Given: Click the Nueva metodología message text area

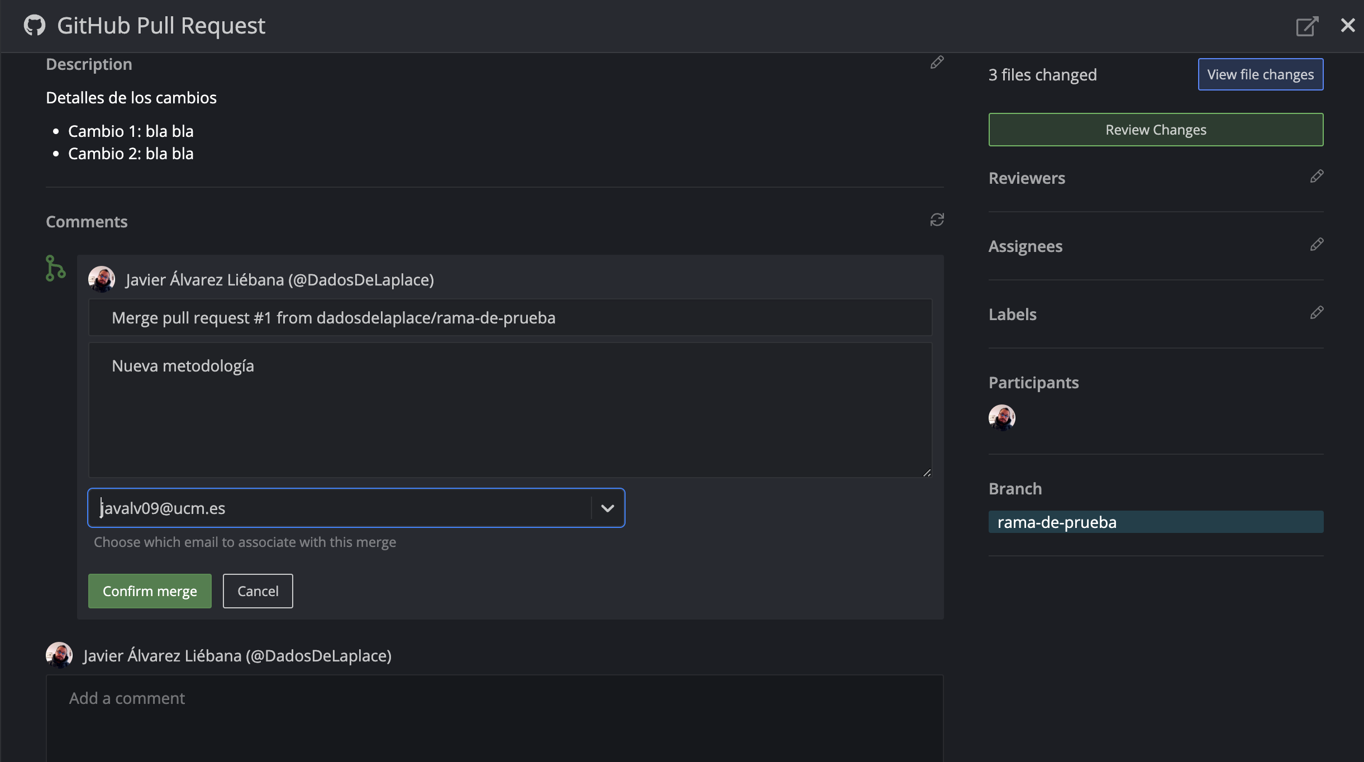Looking at the screenshot, I should coord(509,411).
